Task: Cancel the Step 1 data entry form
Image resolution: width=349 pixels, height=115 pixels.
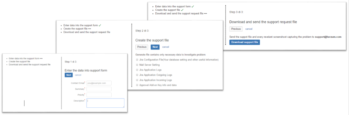Action: pyautogui.click(x=78, y=75)
